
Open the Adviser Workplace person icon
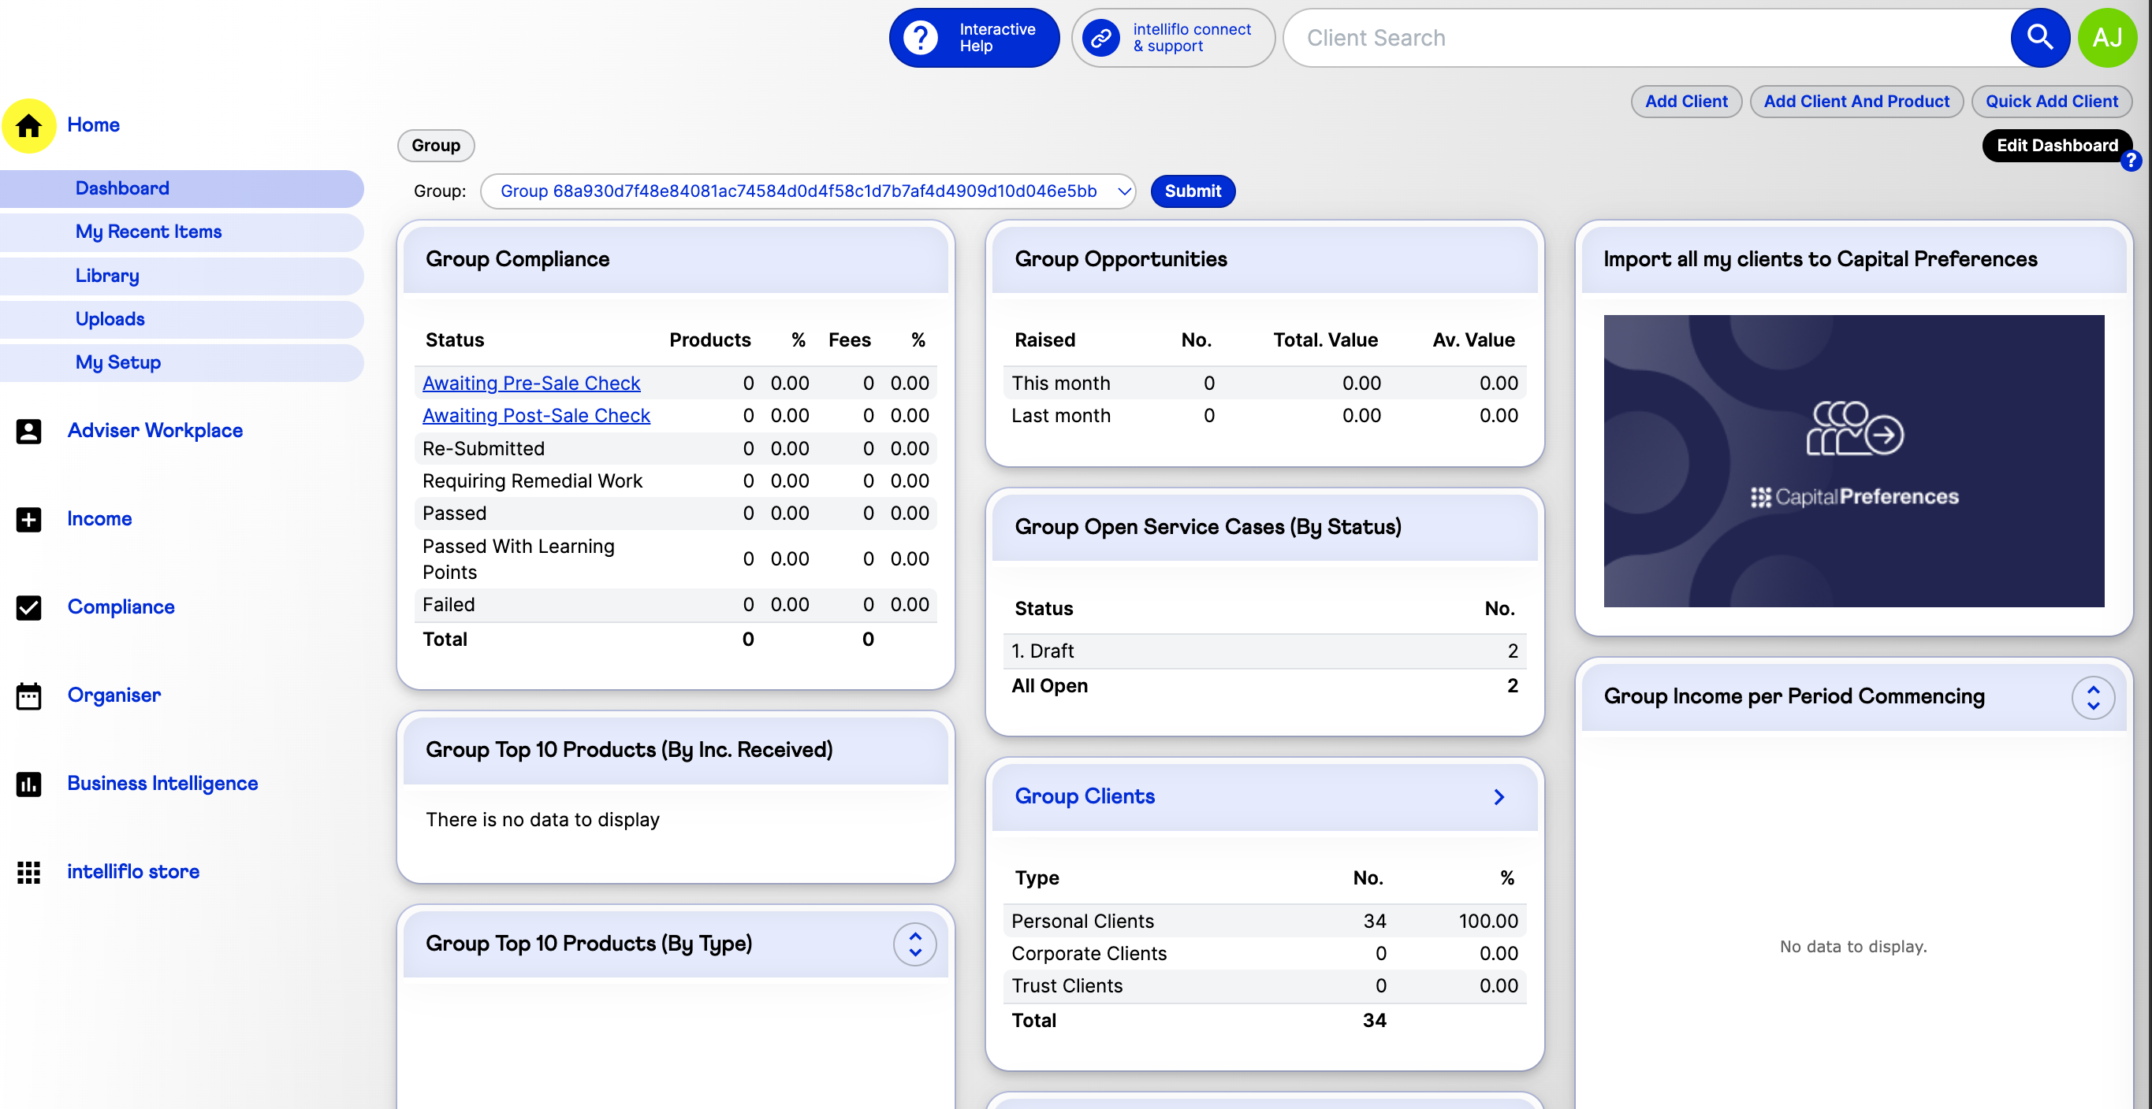28,431
